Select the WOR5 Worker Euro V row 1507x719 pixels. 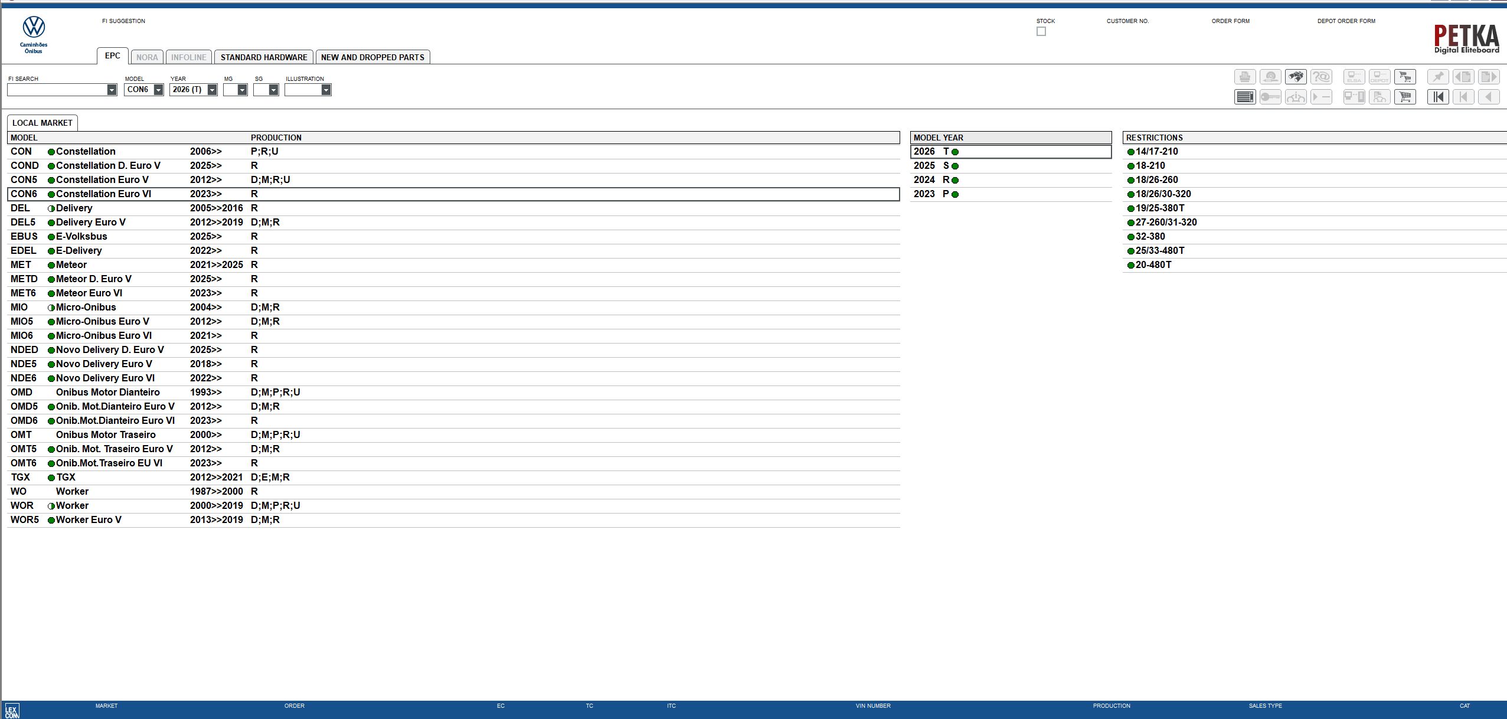point(453,520)
